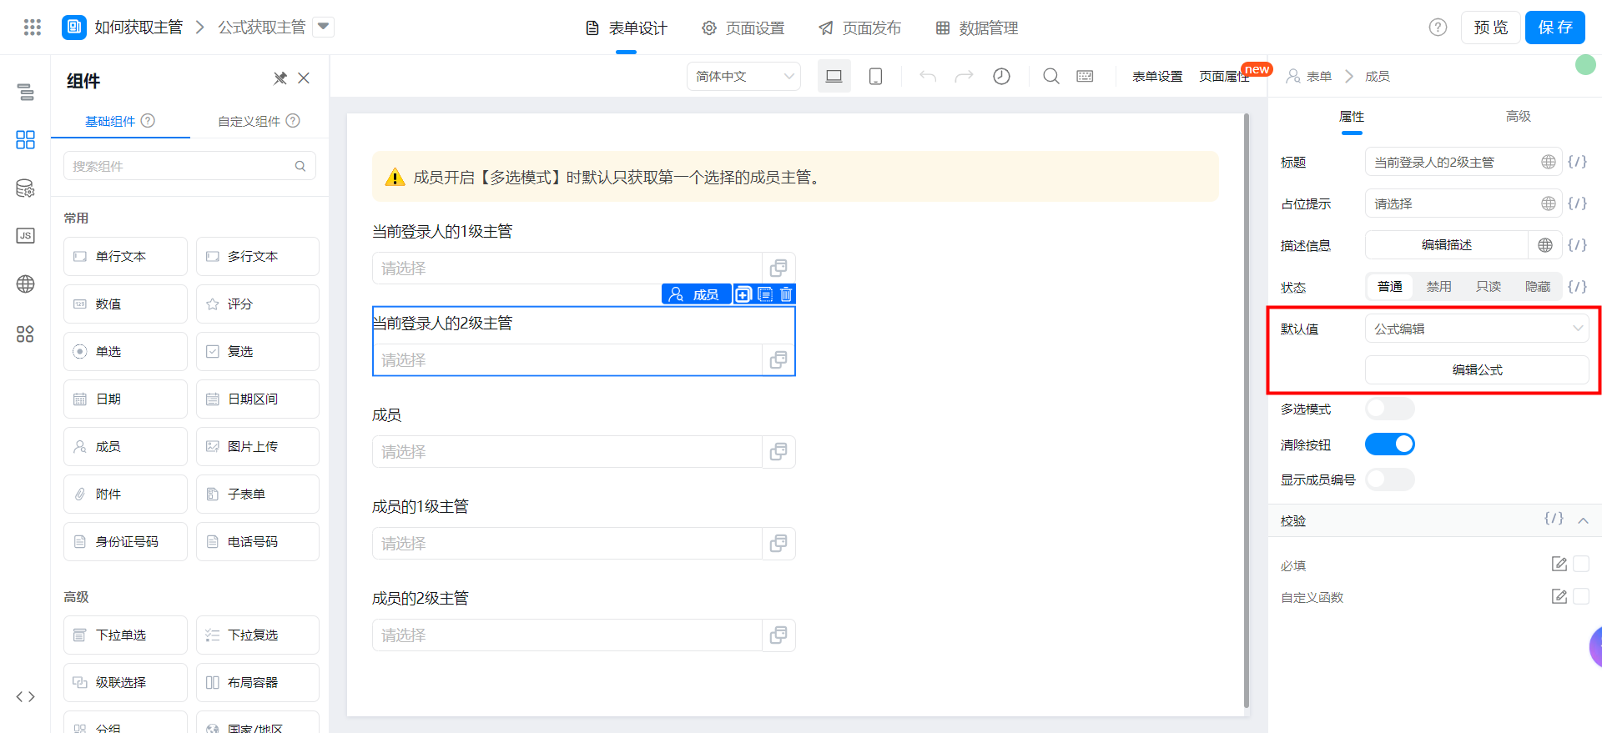Open 表单设置 link
Screen dimensions: 1602x733
tap(1157, 76)
